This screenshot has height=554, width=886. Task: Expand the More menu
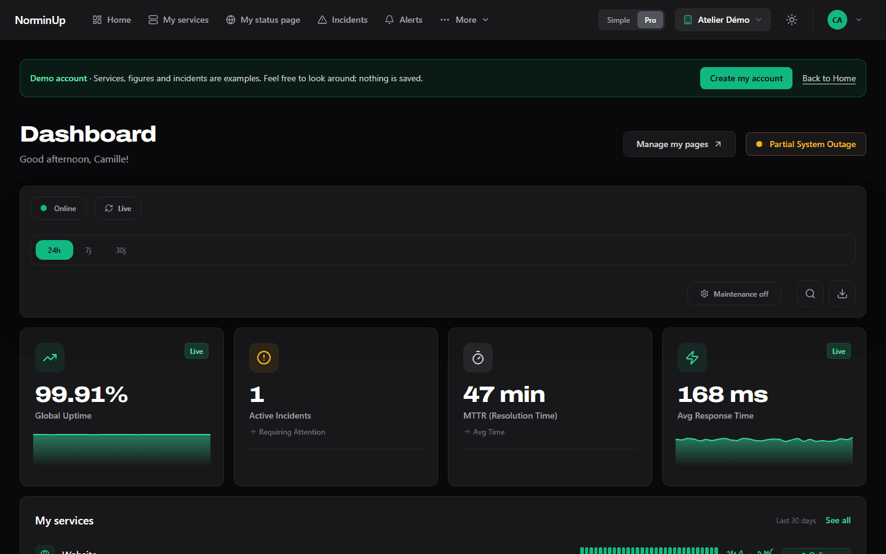(465, 20)
